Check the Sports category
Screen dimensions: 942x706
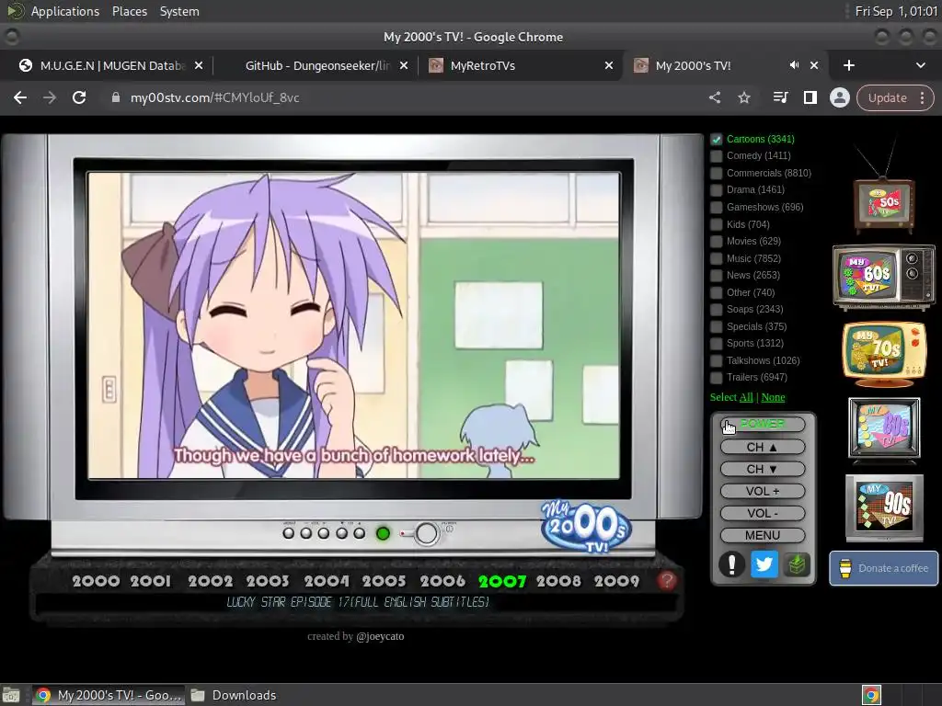(x=716, y=344)
